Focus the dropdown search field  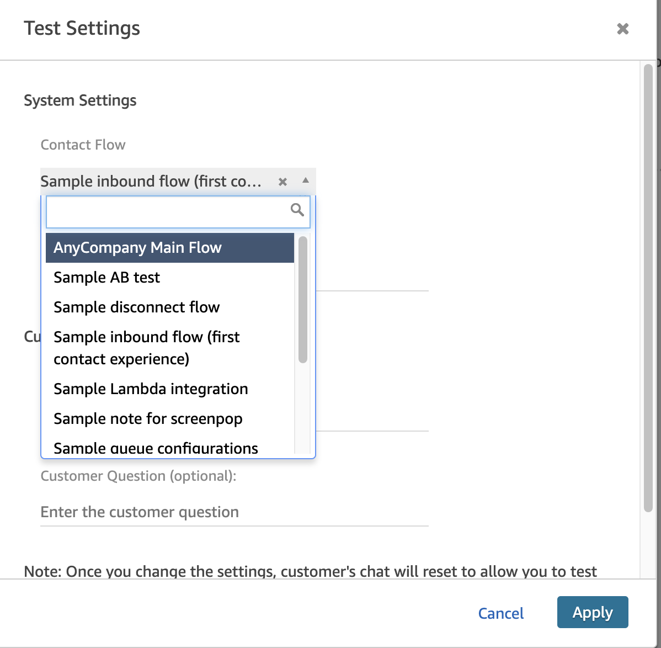178,211
